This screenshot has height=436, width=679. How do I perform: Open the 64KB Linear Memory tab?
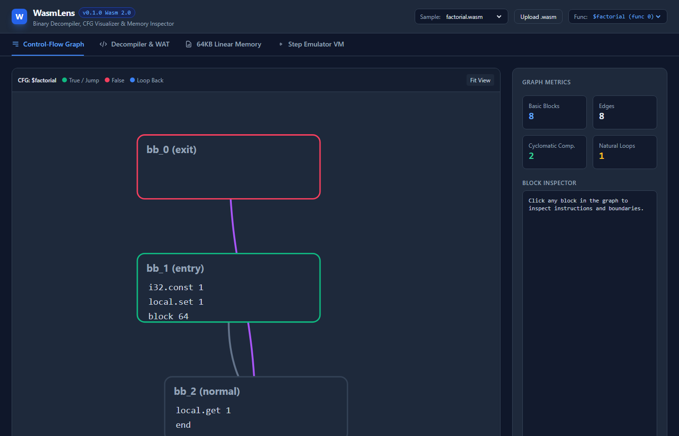(x=223, y=44)
